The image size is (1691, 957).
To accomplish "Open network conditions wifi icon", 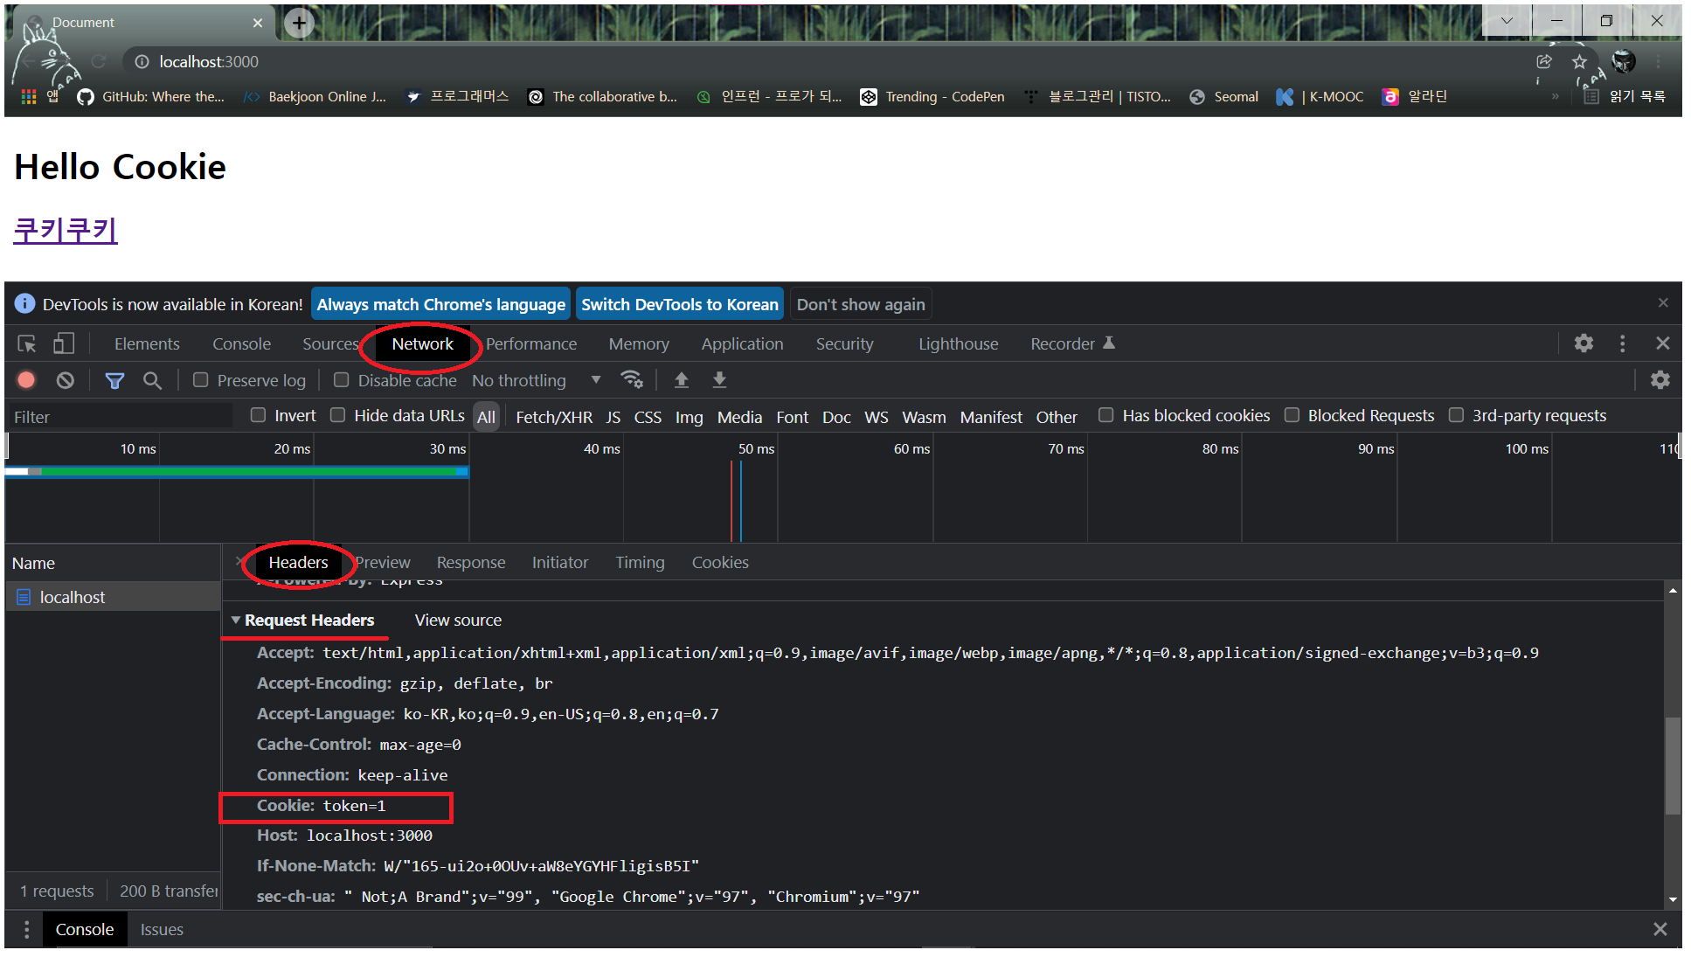I will click(x=631, y=379).
